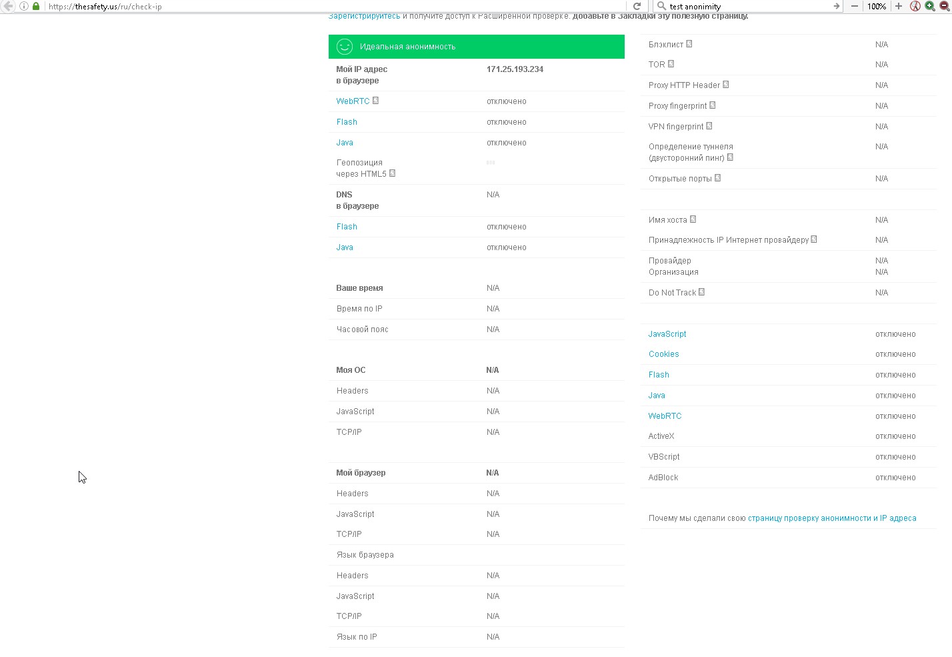Image resolution: width=952 pixels, height=657 pixels.
Task: Zoom in using the plus button
Action: tap(899, 6)
